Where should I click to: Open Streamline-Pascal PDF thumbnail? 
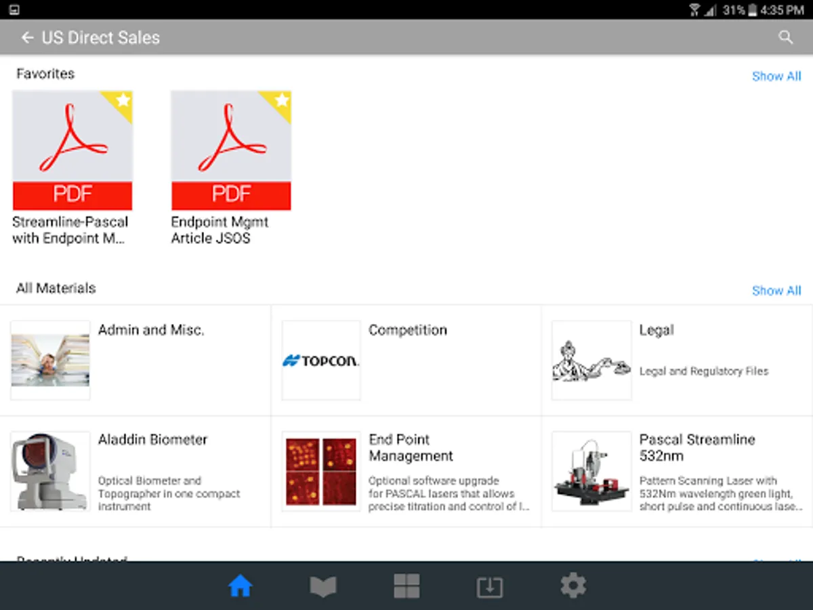point(72,150)
